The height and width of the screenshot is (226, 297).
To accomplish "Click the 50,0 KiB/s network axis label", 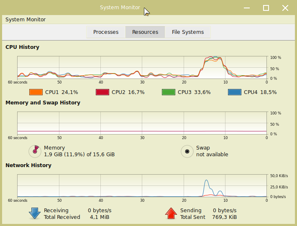I will (x=279, y=176).
